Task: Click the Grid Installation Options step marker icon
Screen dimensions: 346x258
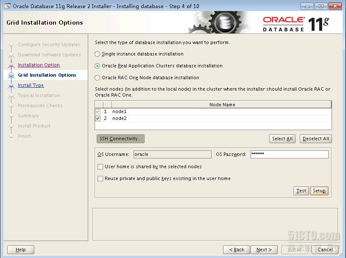Action: (x=11, y=75)
